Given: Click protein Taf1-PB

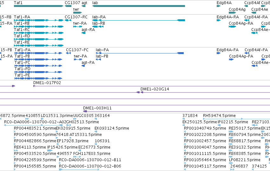Looking at the screenshot, I should [22, 56].
